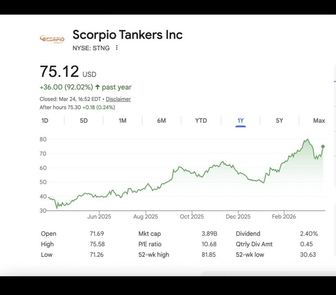Click the 52-wk high label
This screenshot has height=295, width=336.
tap(153, 255)
